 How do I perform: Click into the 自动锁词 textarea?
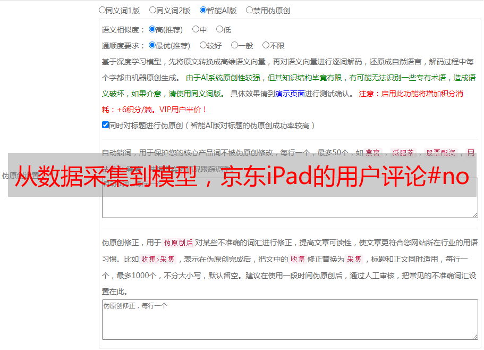click(290, 198)
